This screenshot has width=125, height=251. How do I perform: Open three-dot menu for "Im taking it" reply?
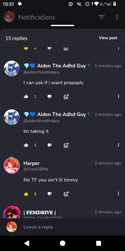pyautogui.click(x=118, y=145)
